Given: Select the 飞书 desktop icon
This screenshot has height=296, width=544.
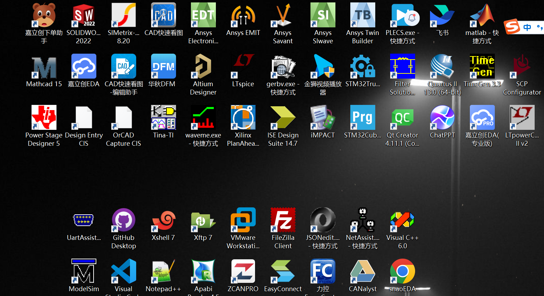Looking at the screenshot, I should pos(442,15).
